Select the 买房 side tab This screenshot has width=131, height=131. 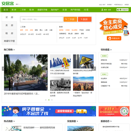(x=9, y=17)
